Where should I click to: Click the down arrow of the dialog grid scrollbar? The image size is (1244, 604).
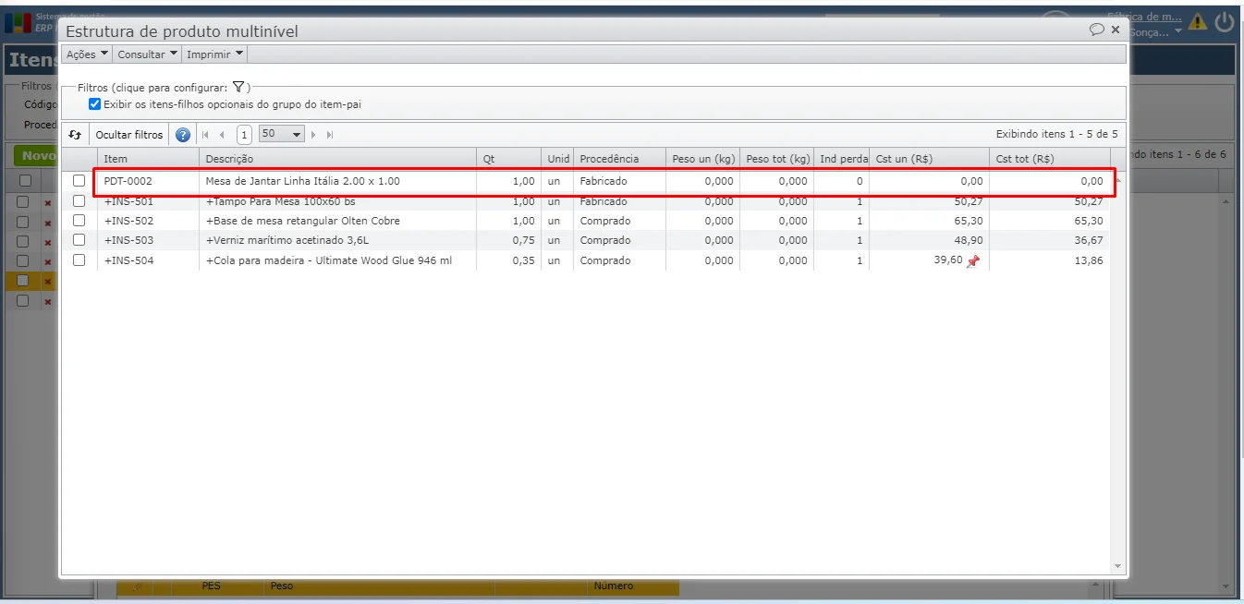[x=1117, y=566]
